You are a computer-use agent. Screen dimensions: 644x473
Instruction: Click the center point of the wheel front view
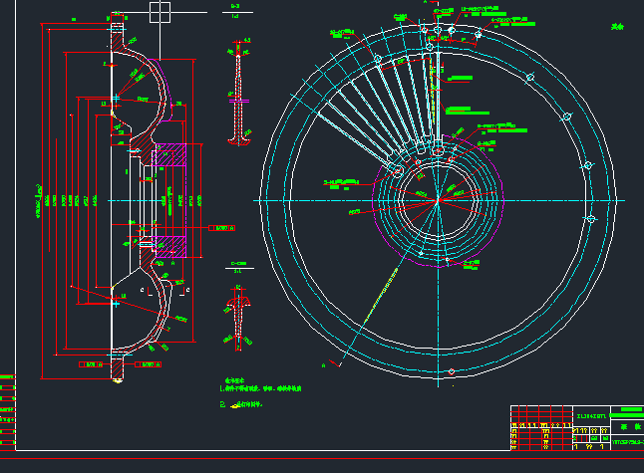pos(438,200)
